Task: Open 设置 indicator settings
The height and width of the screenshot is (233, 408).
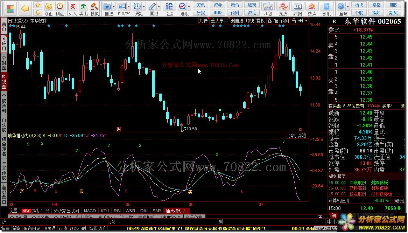Action: click(x=13, y=211)
